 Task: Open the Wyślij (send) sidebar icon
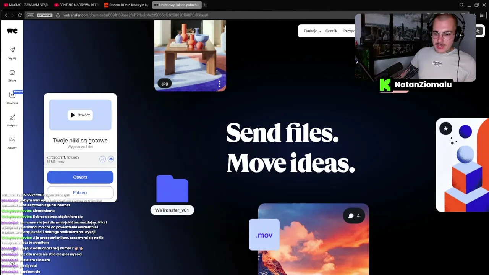pos(12,53)
